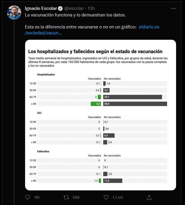The image size is (185, 205).
Task: Click the 181 replies count
Action: (x=37, y=198)
